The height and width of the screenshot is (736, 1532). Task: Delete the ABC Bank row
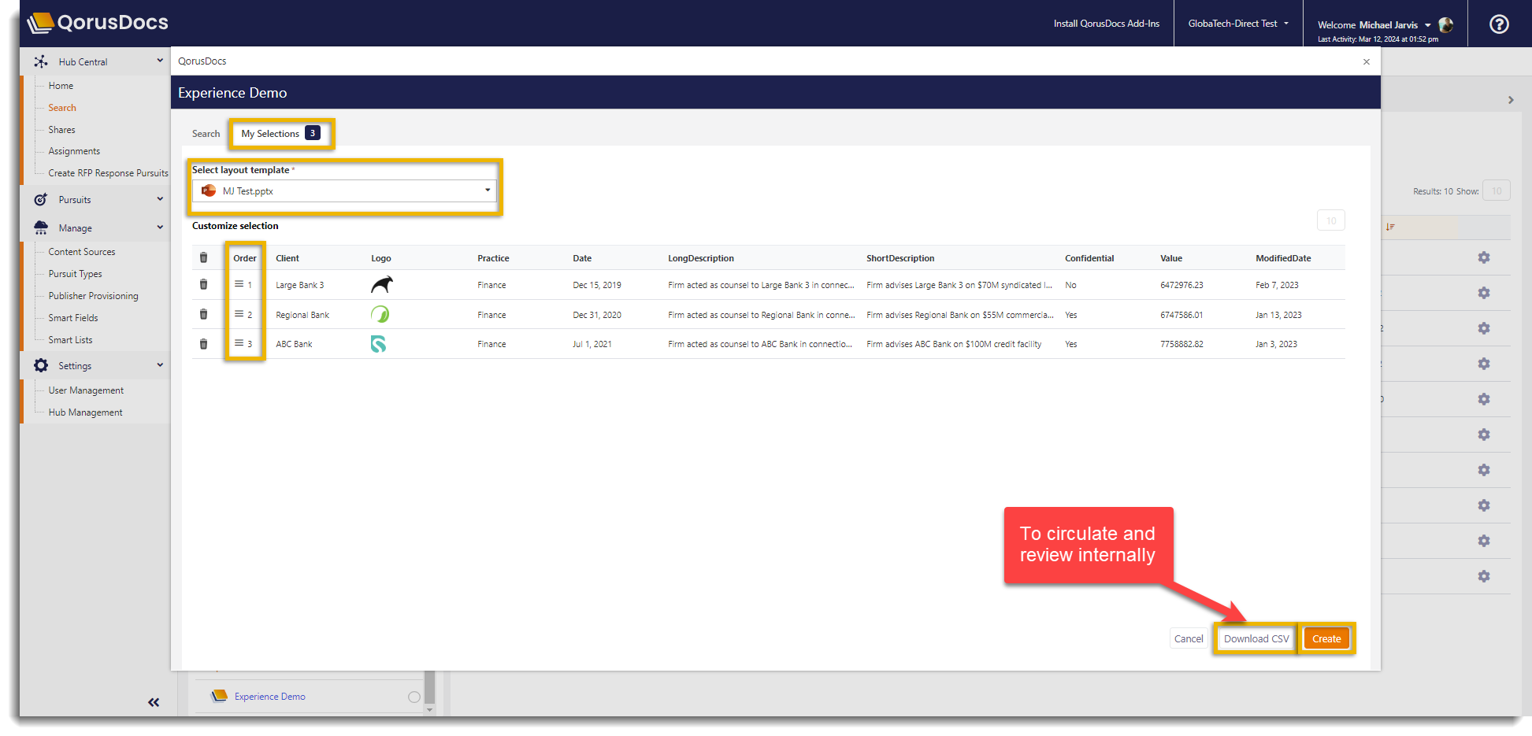[203, 344]
